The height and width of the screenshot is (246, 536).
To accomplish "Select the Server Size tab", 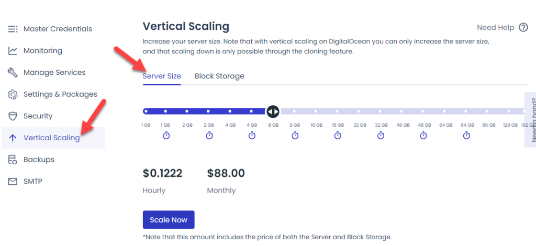I will pos(162,76).
